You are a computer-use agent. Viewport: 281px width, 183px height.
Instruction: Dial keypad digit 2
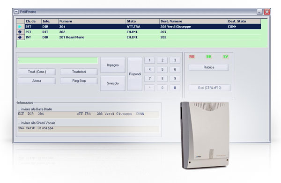pyautogui.click(x=163, y=60)
